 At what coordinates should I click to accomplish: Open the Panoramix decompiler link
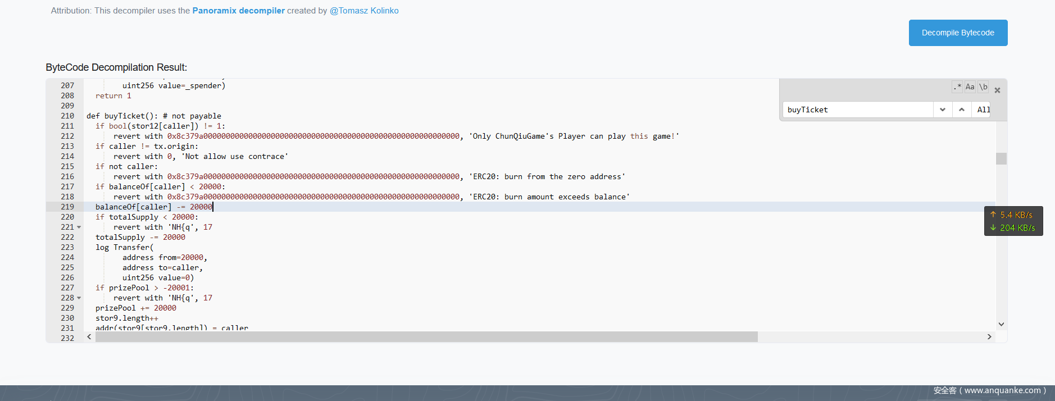pyautogui.click(x=238, y=11)
